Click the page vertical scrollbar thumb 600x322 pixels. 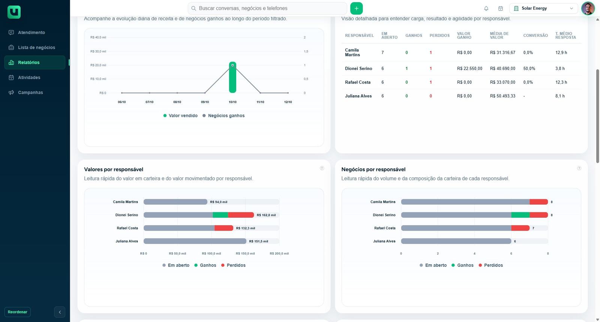pyautogui.click(x=597, y=116)
